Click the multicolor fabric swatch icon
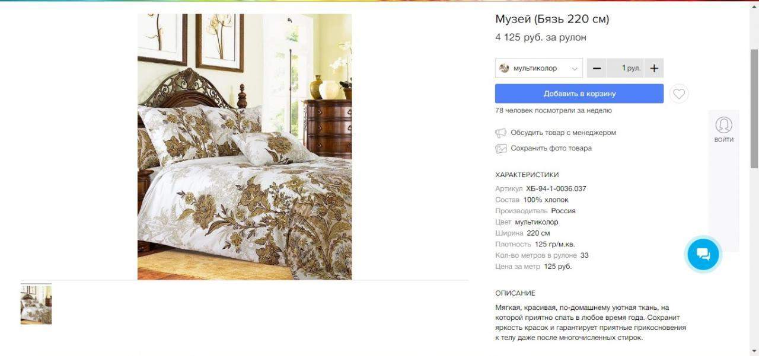 505,68
